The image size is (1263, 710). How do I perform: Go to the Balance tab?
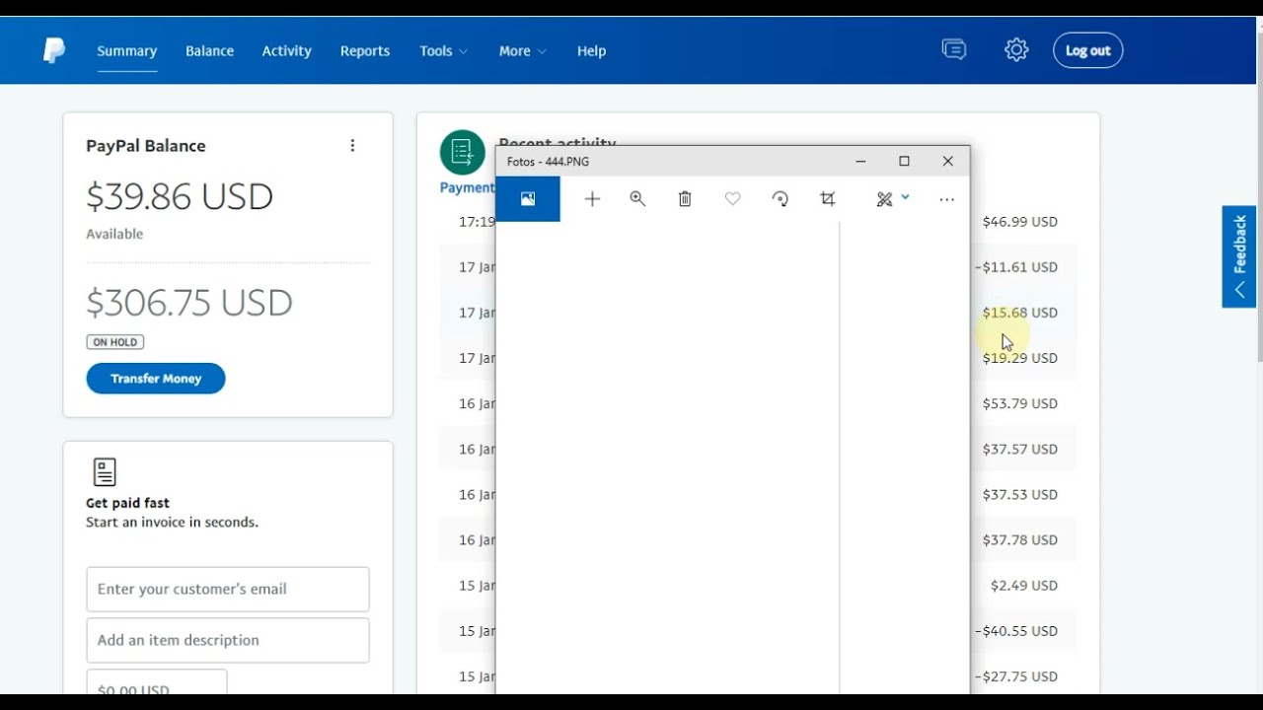pos(209,50)
